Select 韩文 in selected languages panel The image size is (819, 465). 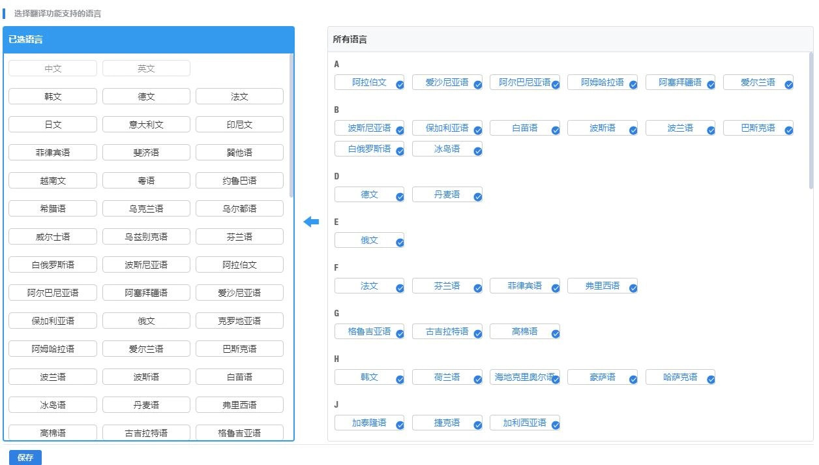click(52, 97)
